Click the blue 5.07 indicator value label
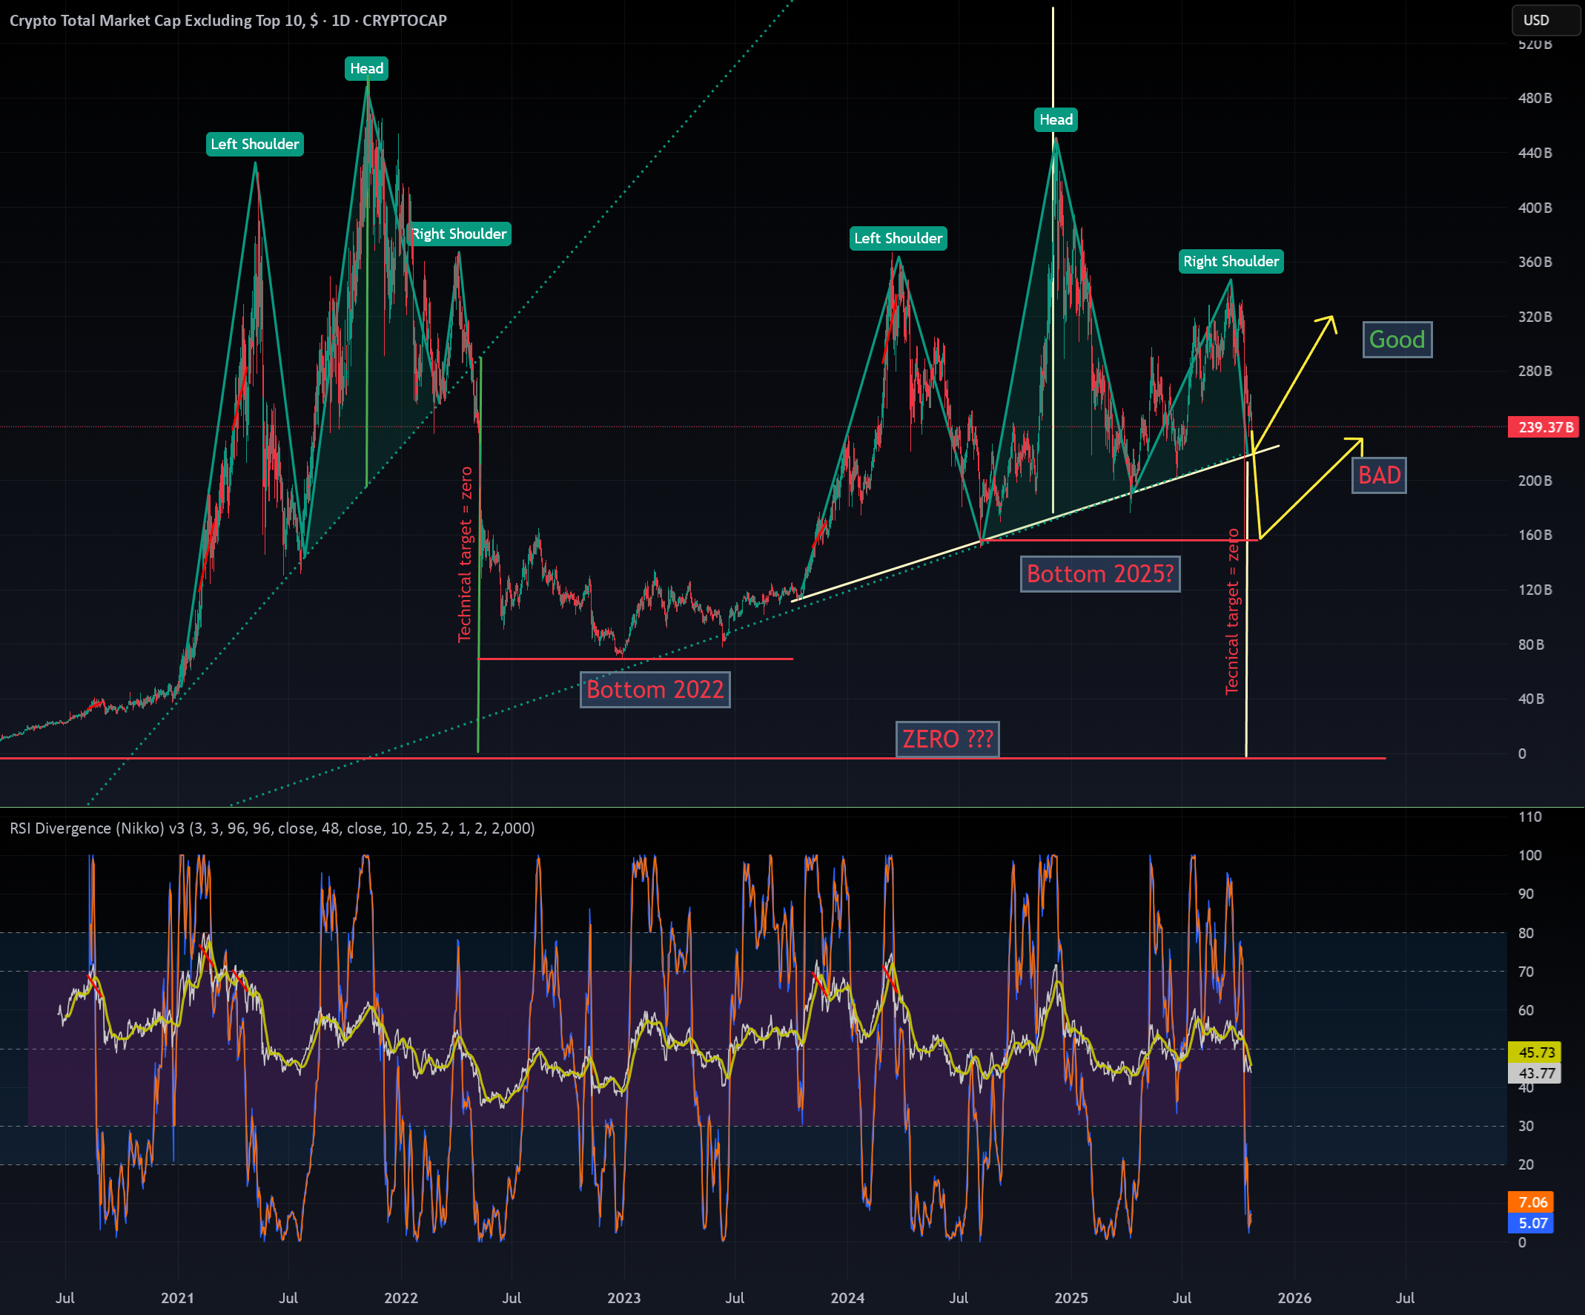The height and width of the screenshot is (1315, 1585). [x=1531, y=1224]
